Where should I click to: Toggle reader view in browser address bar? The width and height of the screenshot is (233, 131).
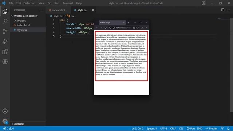point(134,28)
